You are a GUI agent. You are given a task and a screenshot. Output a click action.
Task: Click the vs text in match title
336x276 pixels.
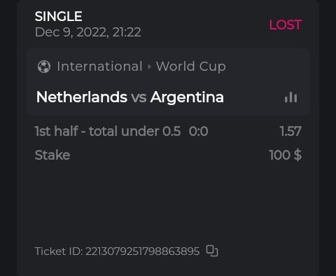point(139,97)
